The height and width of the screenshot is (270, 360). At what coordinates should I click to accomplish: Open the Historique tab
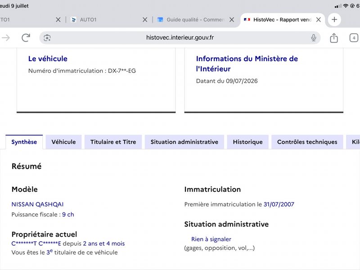pyautogui.click(x=248, y=142)
